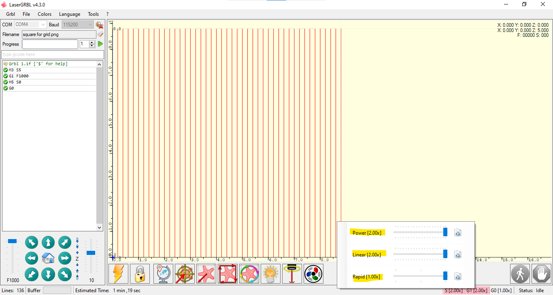The height and width of the screenshot is (295, 553).
Task: Open the Language menu
Action: (x=70, y=14)
